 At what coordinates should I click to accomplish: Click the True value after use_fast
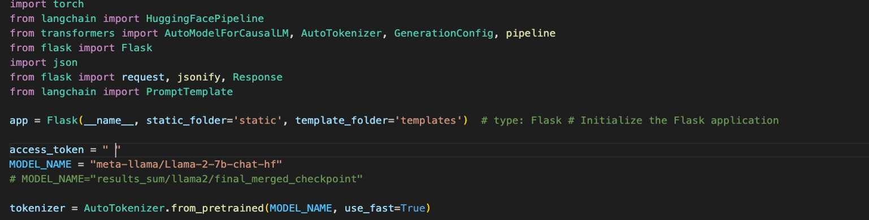(412, 208)
